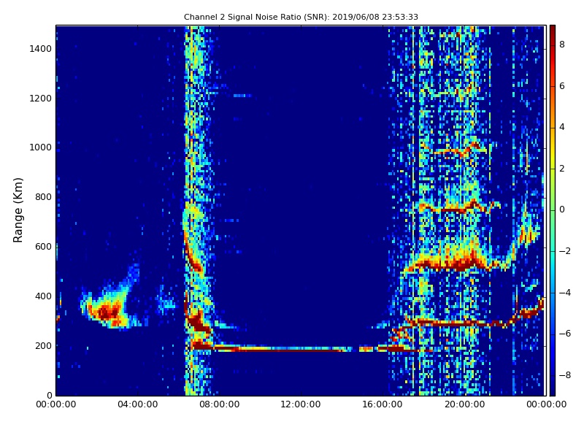Click the colorbar label 2
This screenshot has height=438, width=584.
click(562, 169)
